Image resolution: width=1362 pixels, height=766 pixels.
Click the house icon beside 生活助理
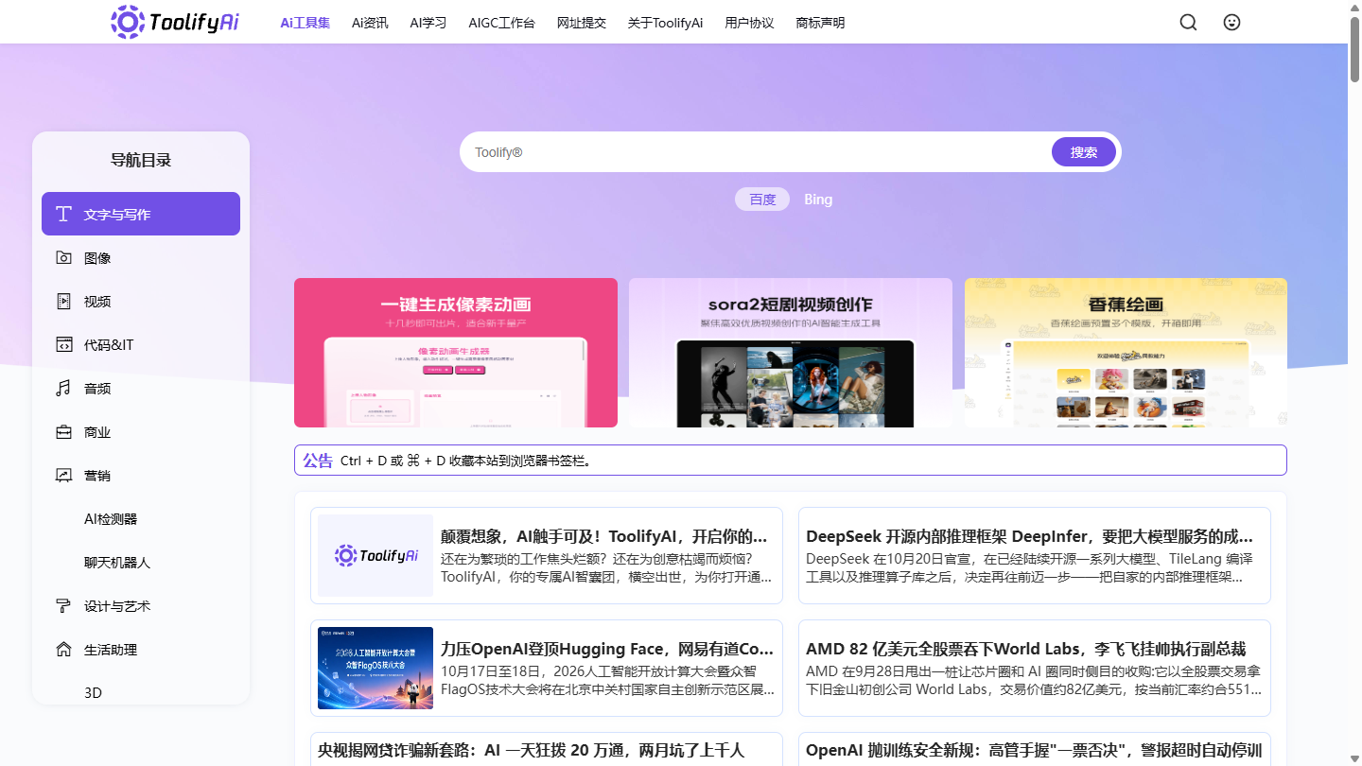pos(63,649)
